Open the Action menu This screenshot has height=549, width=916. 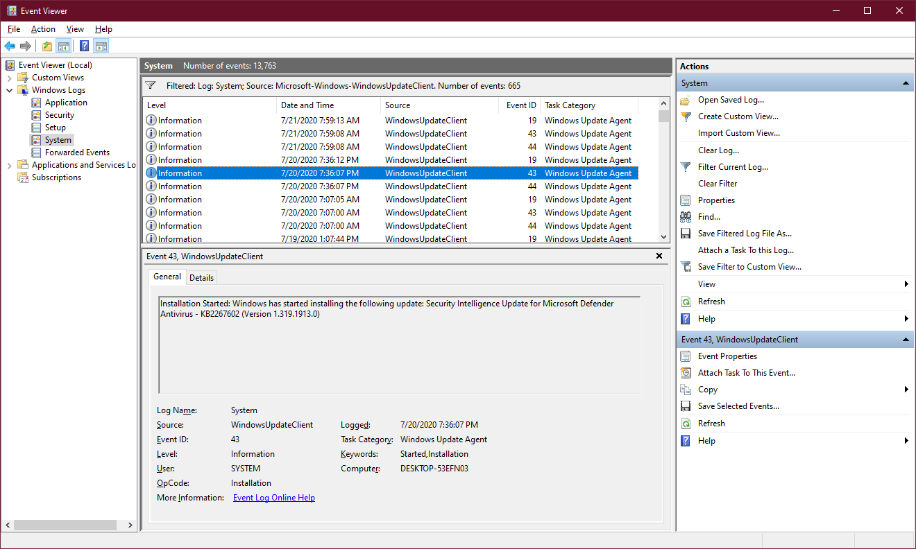click(x=43, y=29)
